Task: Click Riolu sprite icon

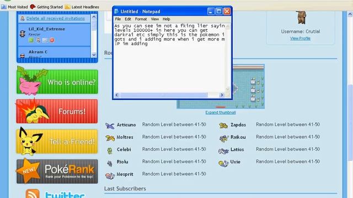Action: 110,163
